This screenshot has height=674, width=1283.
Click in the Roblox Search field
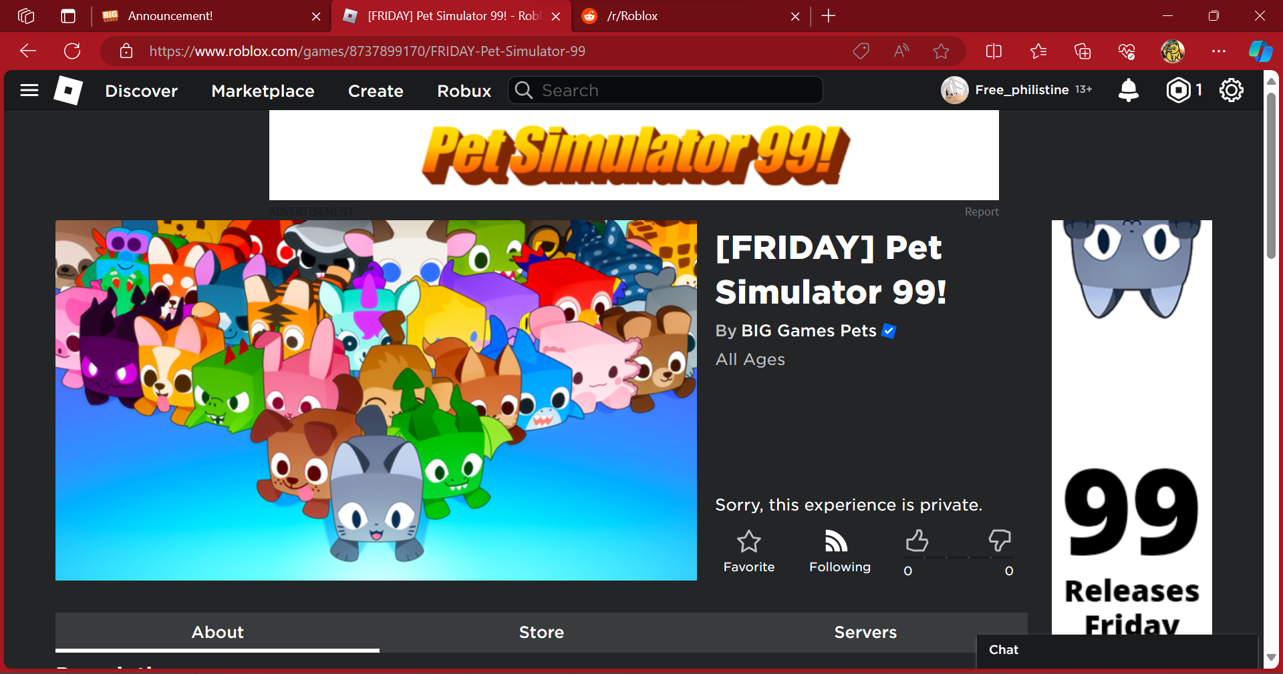666,90
